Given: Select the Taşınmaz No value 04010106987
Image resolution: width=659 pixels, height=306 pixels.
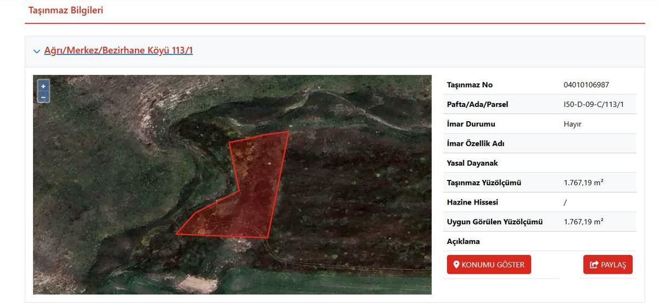Looking at the screenshot, I should [x=586, y=85].
